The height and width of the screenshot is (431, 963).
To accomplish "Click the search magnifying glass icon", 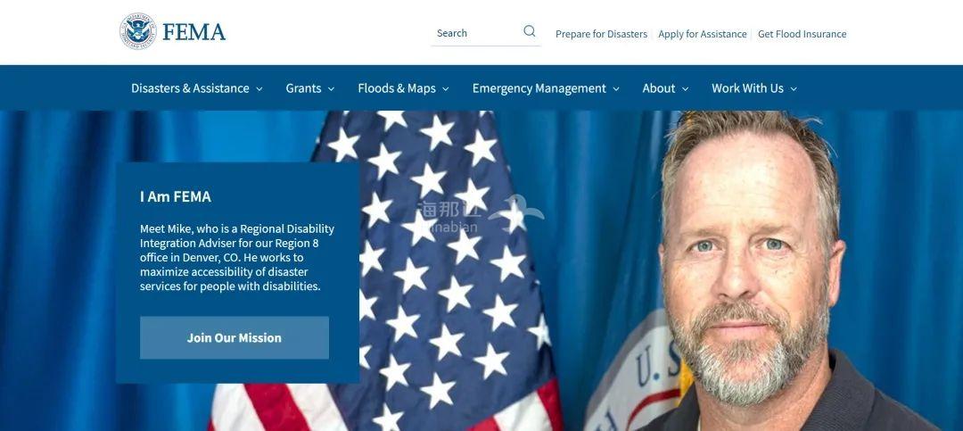I will [x=530, y=31].
